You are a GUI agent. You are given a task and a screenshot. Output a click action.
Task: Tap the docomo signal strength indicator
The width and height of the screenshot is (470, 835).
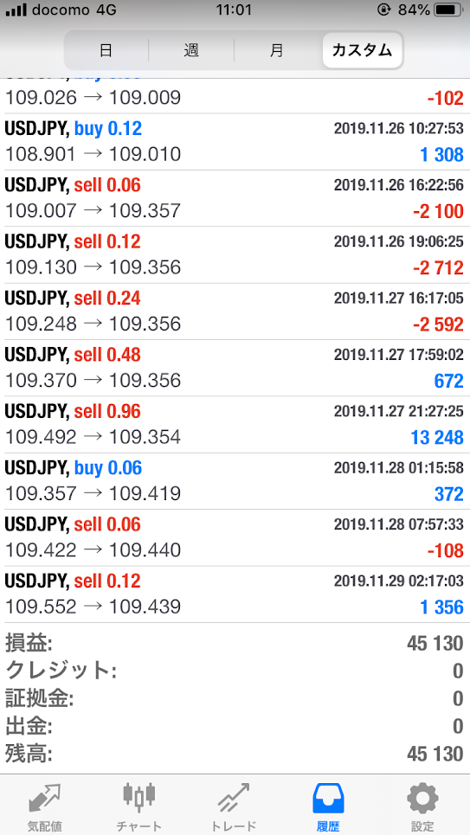(16, 10)
